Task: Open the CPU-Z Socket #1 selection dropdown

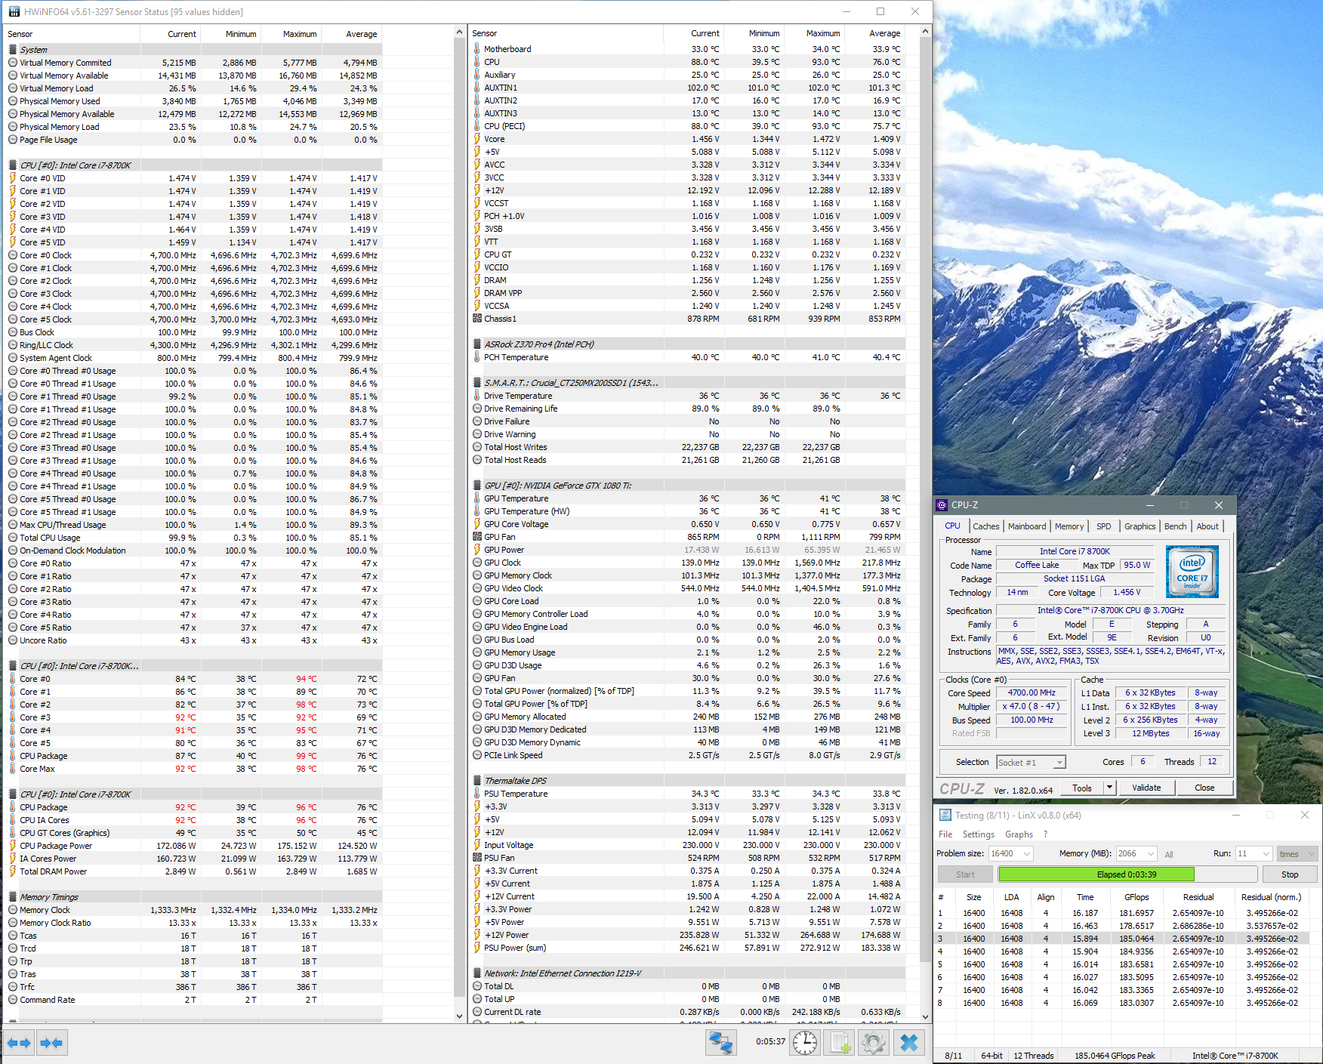Action: (1060, 763)
